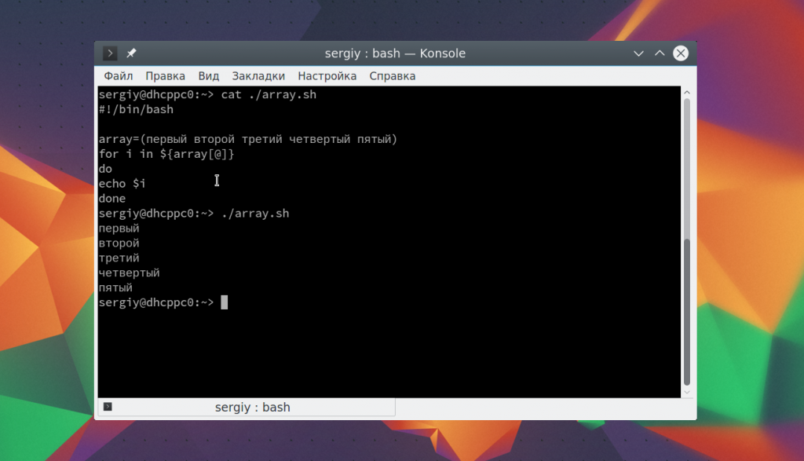The width and height of the screenshot is (804, 461).
Task: Click the terminal prompt at the cursor line
Action: tap(225, 302)
